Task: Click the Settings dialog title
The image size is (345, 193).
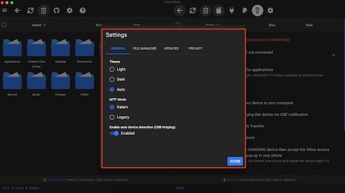Action: point(116,35)
